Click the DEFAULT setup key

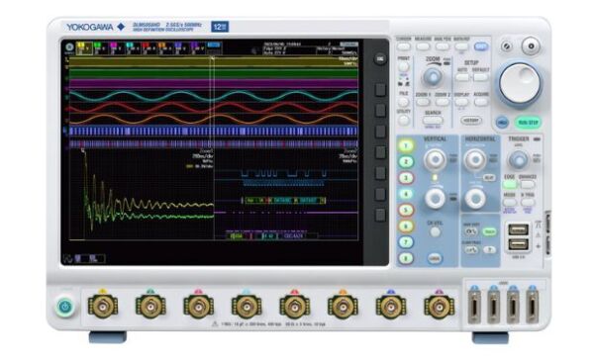[480, 77]
